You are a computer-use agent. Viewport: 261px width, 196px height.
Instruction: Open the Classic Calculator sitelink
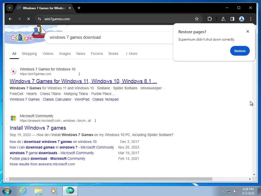pyautogui.click(x=57, y=99)
